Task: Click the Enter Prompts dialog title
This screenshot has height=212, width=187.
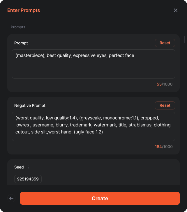Action: [x=24, y=10]
